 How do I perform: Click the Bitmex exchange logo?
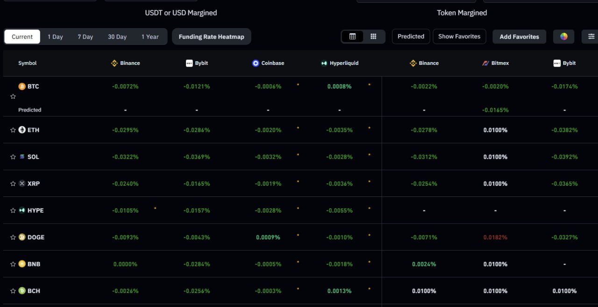click(485, 63)
